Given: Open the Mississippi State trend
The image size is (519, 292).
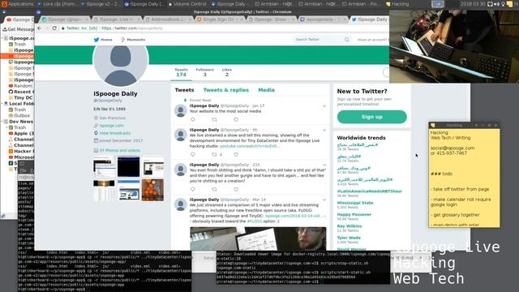Looking at the screenshot, I should (355, 203).
